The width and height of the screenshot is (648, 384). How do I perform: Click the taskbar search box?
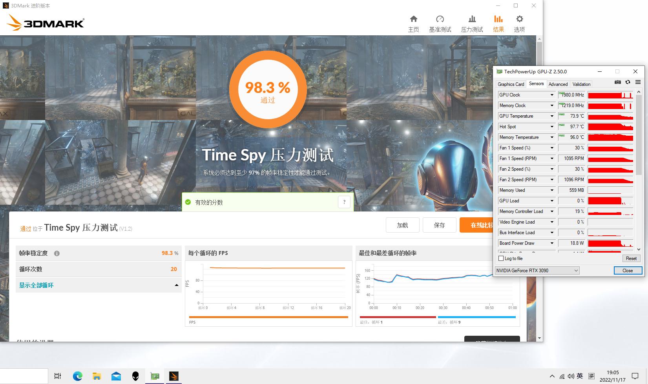click(24, 376)
